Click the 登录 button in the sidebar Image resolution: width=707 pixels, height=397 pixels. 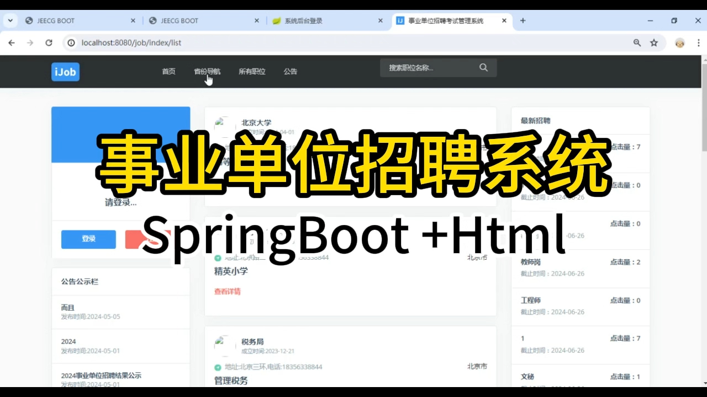pos(88,239)
